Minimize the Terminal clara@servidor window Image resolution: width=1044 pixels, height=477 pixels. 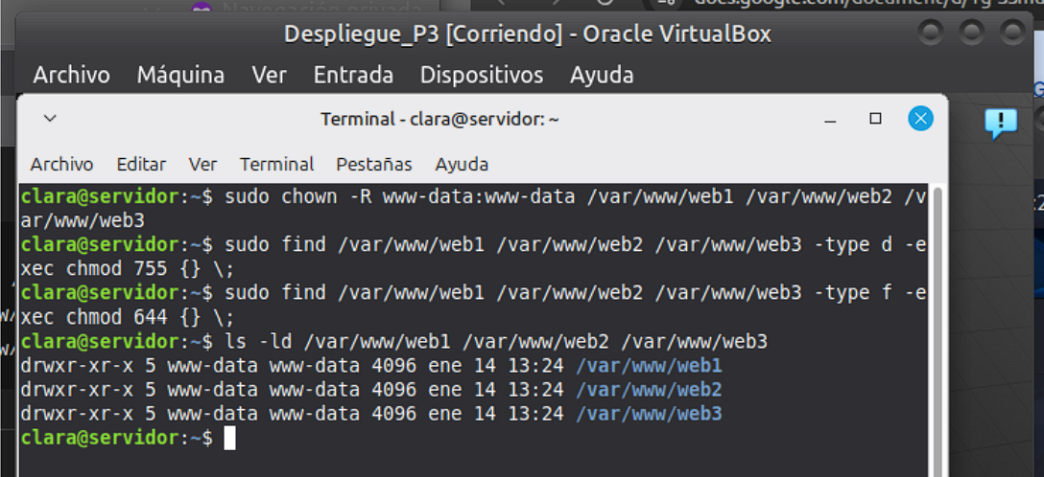831,119
